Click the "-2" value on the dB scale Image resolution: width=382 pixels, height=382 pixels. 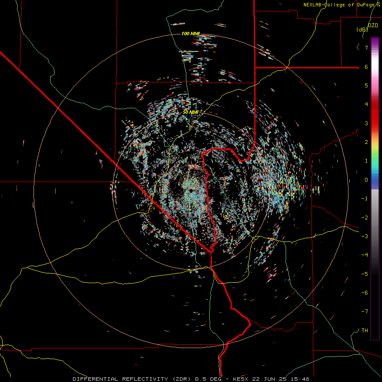pos(365,218)
